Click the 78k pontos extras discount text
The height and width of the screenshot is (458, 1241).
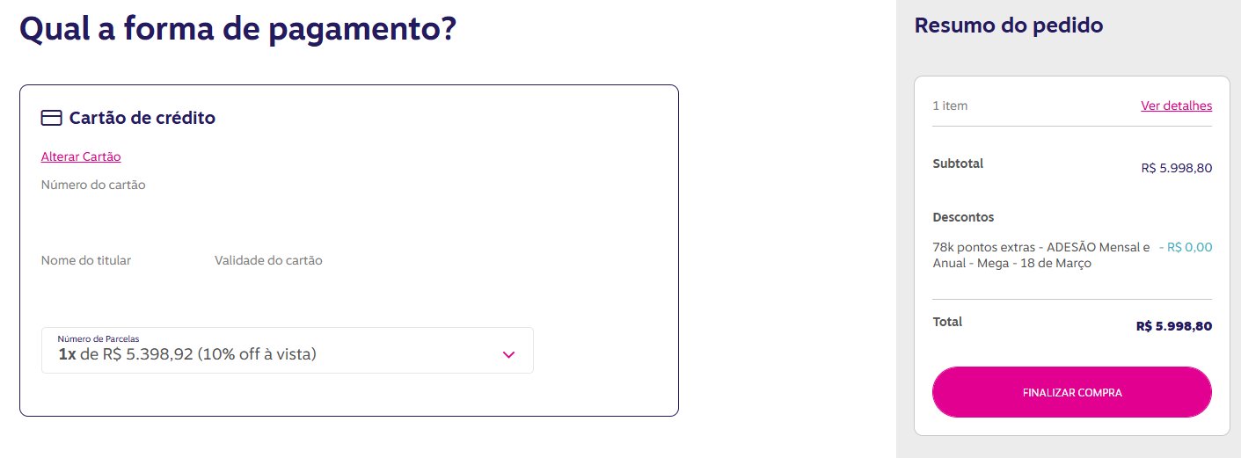click(1041, 255)
